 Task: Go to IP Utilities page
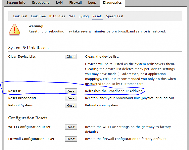pos(57,16)
